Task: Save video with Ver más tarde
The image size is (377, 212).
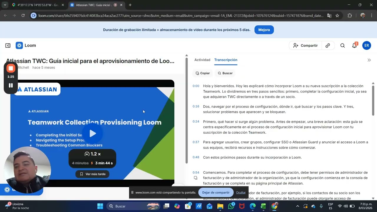Action: click(x=92, y=174)
